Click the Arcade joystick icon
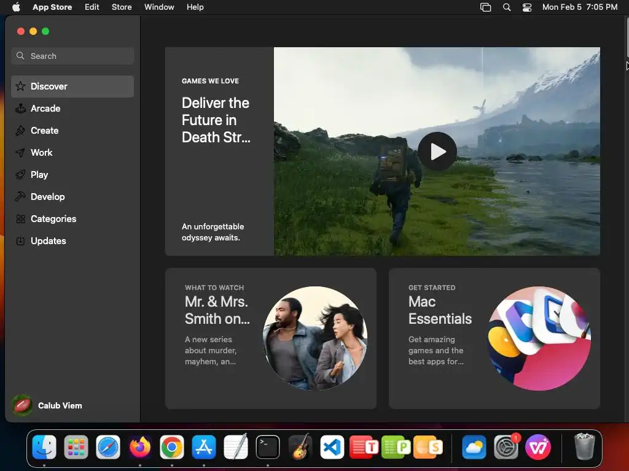629x471 pixels. (20, 109)
